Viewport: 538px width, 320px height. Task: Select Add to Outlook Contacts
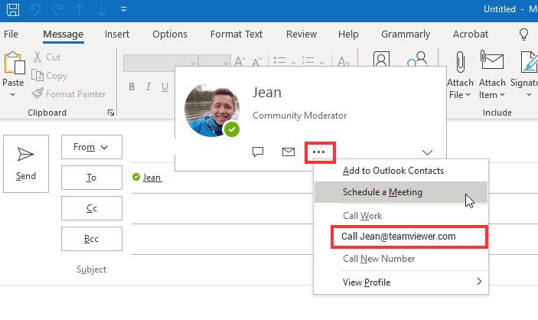401,171
